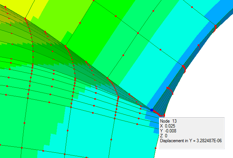Image resolution: width=233 pixels, height=158 pixels.
Task: Select the red node cluster nearest above Node 13
Action: tap(169, 90)
